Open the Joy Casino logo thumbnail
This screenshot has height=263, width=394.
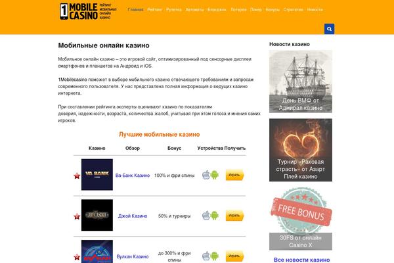pyautogui.click(x=97, y=215)
